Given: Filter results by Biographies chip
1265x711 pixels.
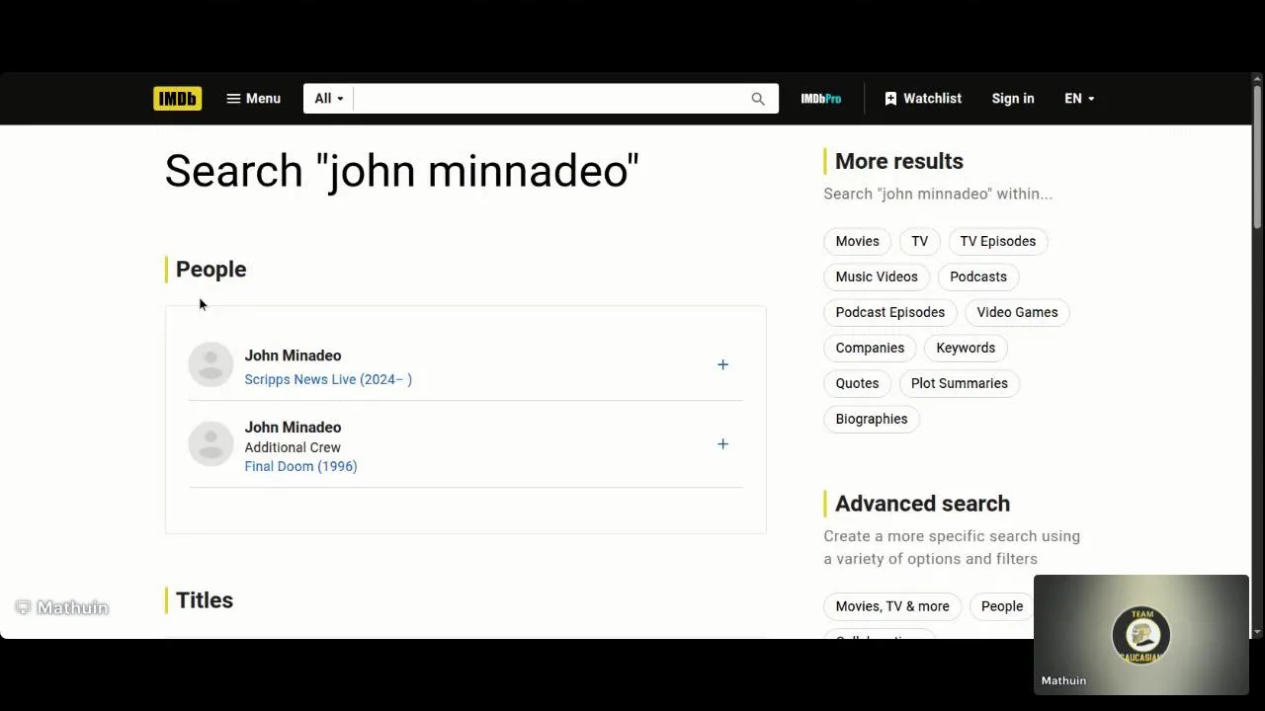Looking at the screenshot, I should tap(872, 419).
